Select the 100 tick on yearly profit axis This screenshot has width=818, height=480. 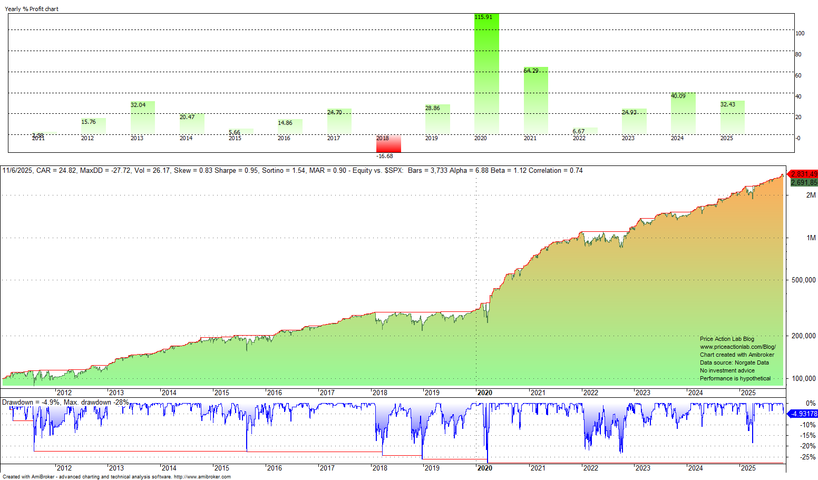coord(800,33)
